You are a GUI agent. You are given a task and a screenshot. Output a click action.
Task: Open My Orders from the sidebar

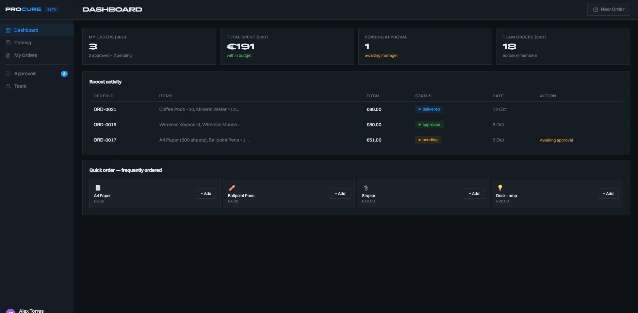coord(37,55)
